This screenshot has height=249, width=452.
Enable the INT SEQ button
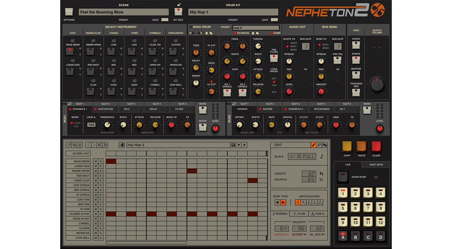pyautogui.click(x=178, y=12)
